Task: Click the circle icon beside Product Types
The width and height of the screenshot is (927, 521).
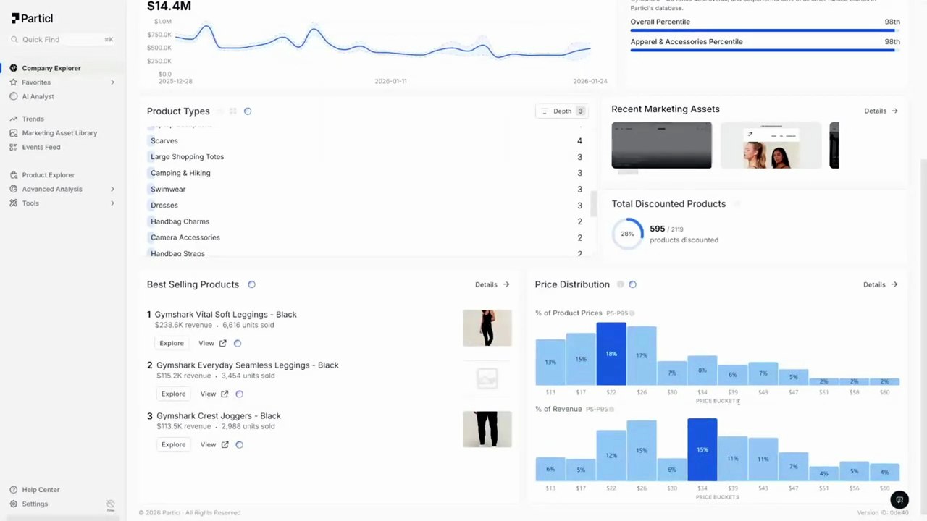Action: tap(248, 111)
